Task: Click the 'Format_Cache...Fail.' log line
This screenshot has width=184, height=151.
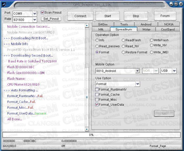Action: click(21, 102)
